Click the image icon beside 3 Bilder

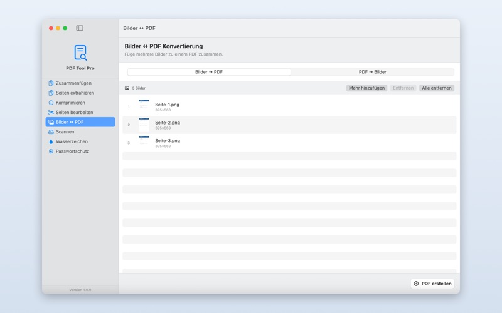[x=127, y=88]
